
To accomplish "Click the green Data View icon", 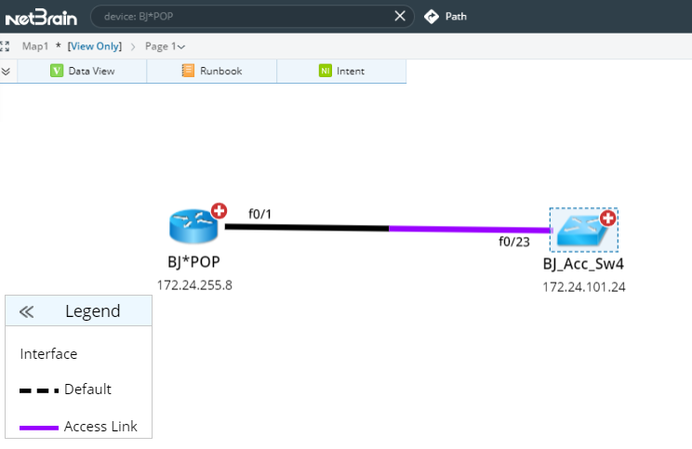I will pyautogui.click(x=57, y=71).
